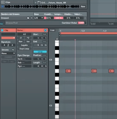Adjust the Cantidad Global 100% slider
117x119 pixels.
coord(82,23)
